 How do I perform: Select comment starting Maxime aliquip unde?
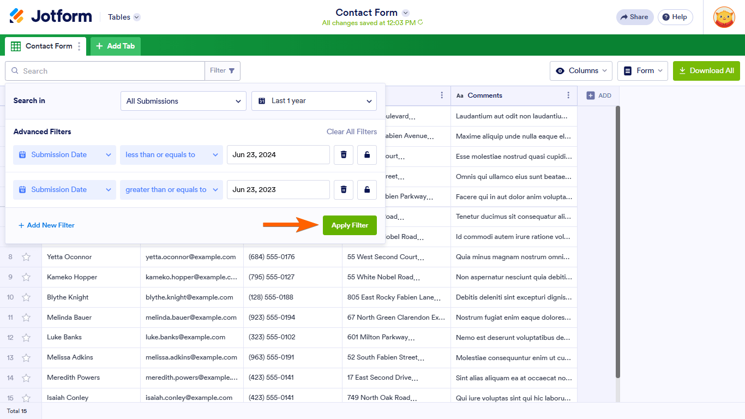pyautogui.click(x=514, y=136)
